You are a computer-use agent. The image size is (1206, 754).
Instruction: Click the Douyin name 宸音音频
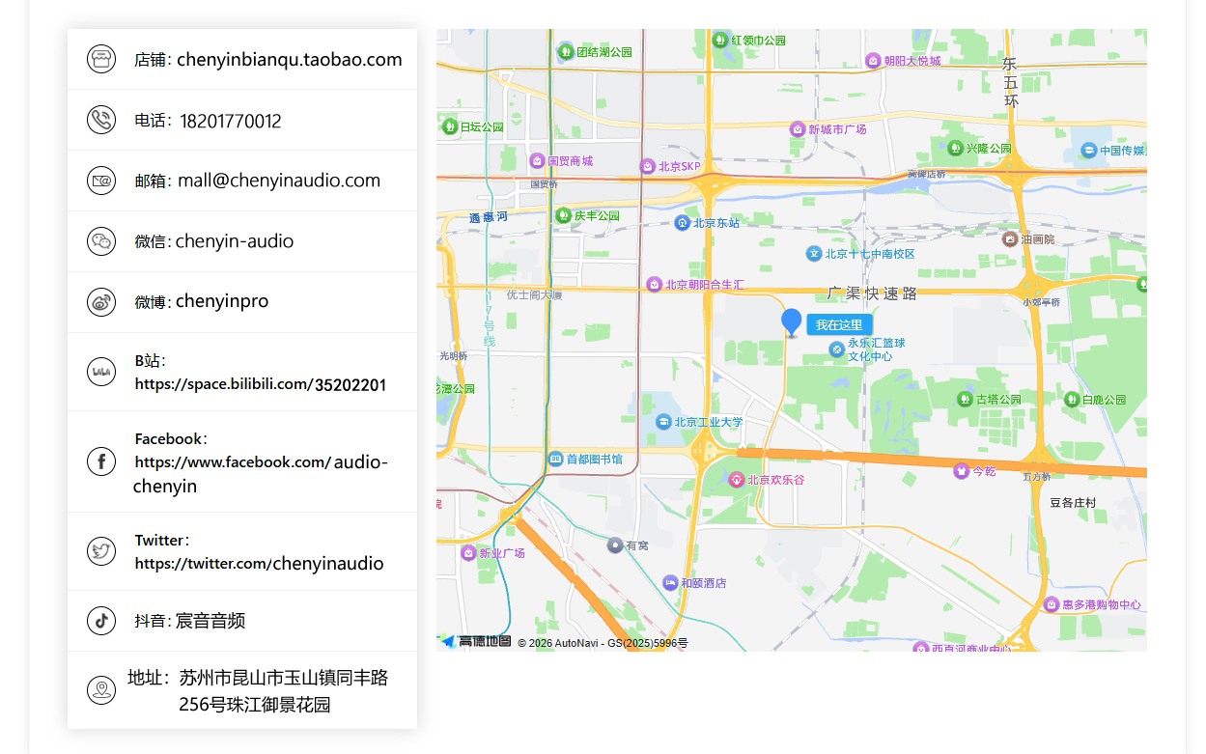click(x=210, y=621)
